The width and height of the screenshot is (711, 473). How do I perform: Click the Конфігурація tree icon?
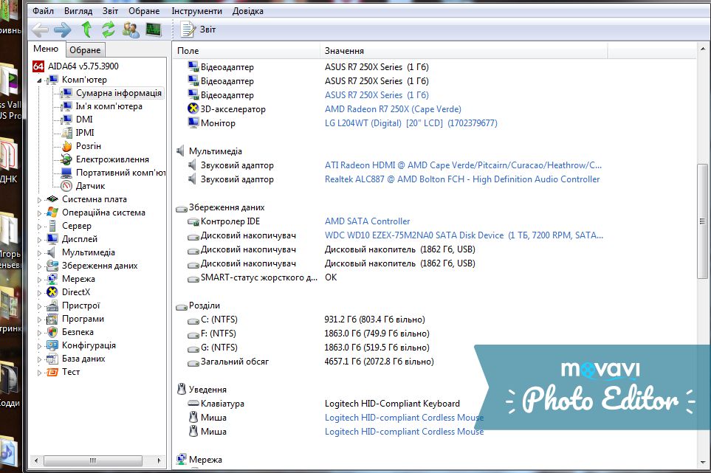pos(52,345)
